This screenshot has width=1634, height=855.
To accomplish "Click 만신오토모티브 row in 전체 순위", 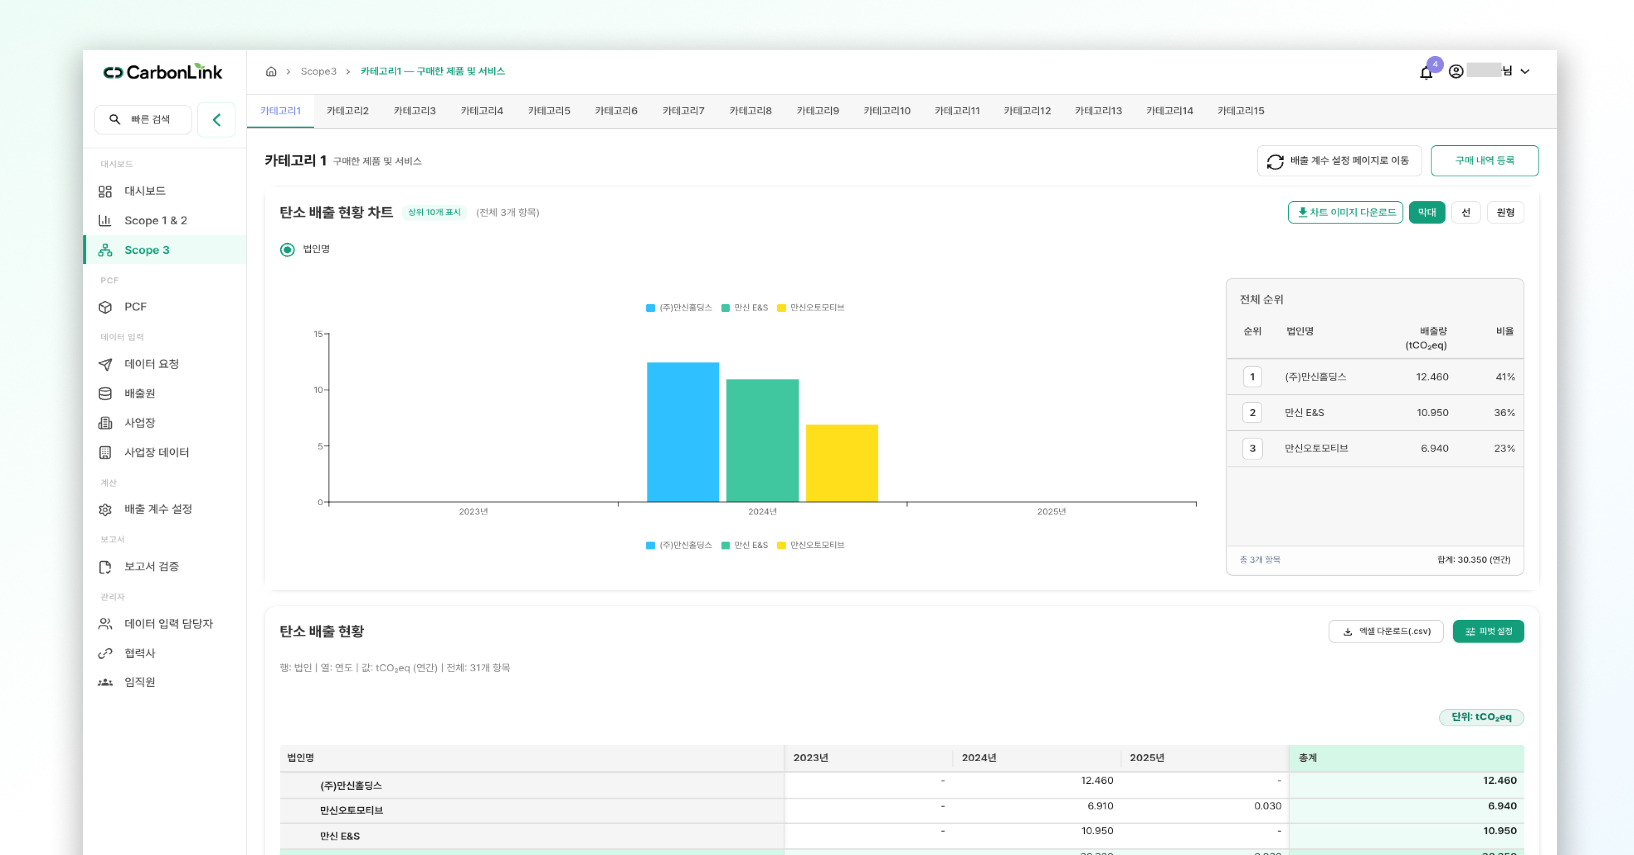I will point(1375,449).
